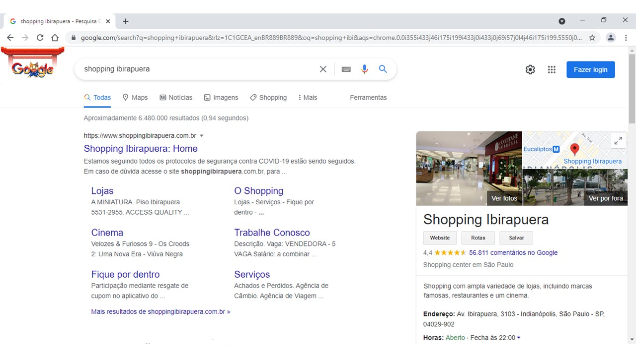Open the Trabalhe Conosco sitelink
This screenshot has height=357, width=636.
[x=272, y=233]
